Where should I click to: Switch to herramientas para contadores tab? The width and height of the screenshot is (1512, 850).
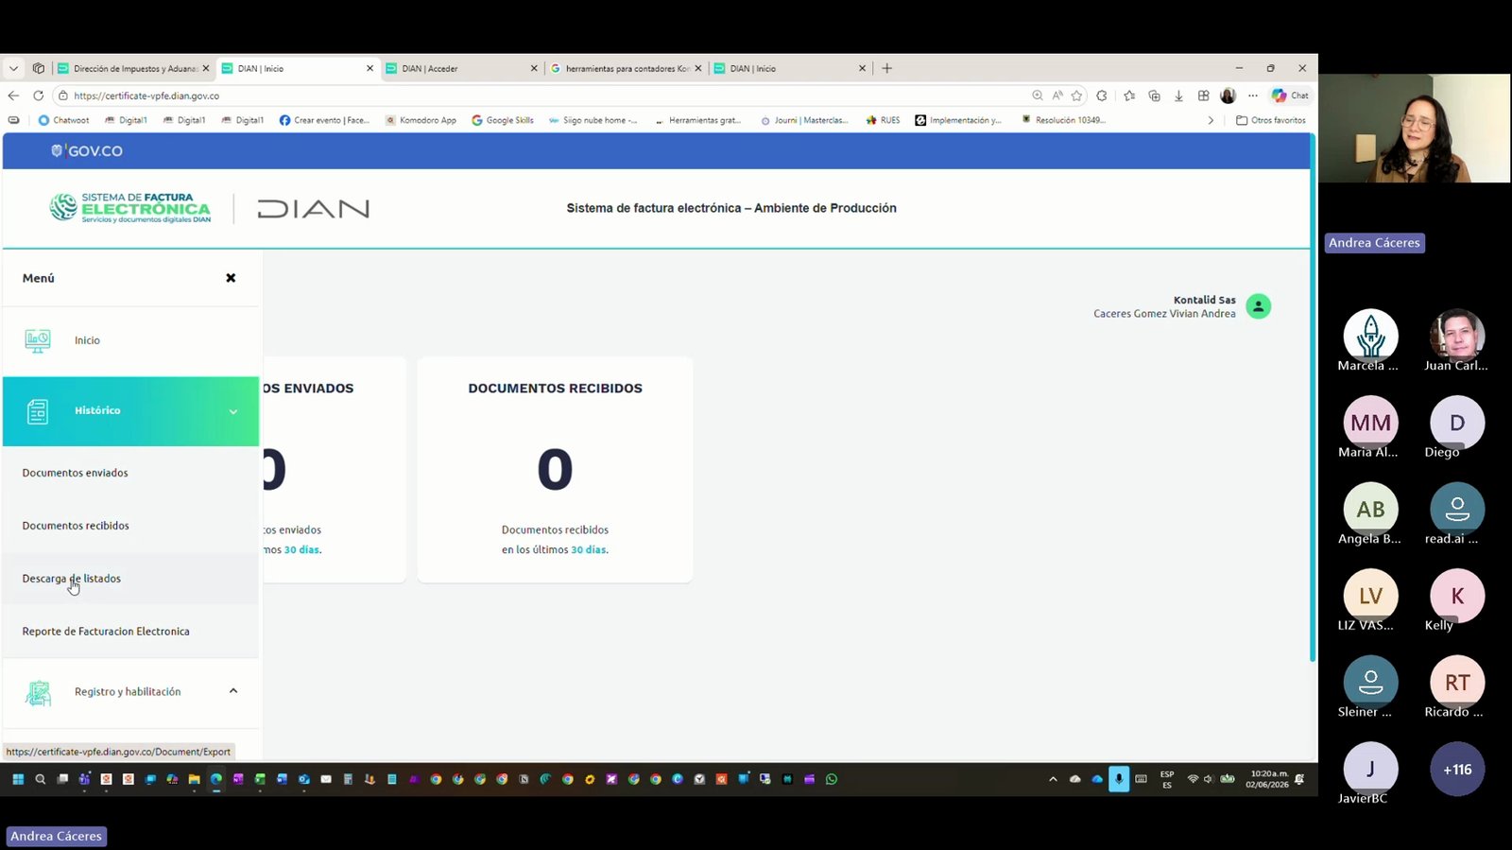(x=626, y=68)
